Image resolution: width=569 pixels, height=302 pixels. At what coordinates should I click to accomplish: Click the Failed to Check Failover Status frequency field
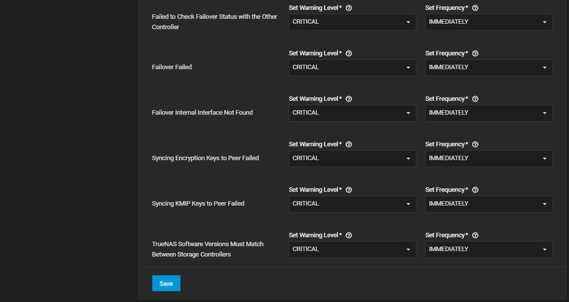(x=488, y=22)
